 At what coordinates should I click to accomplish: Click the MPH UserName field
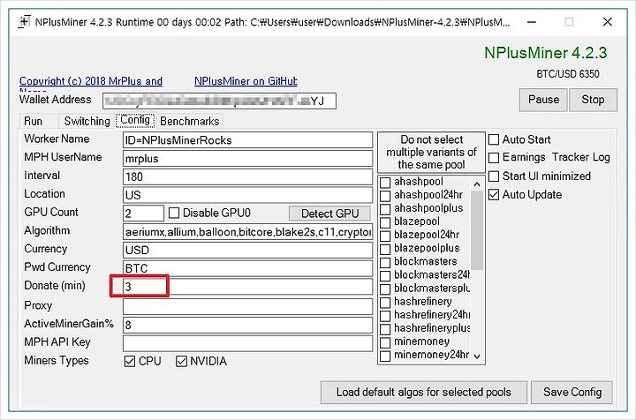247,158
